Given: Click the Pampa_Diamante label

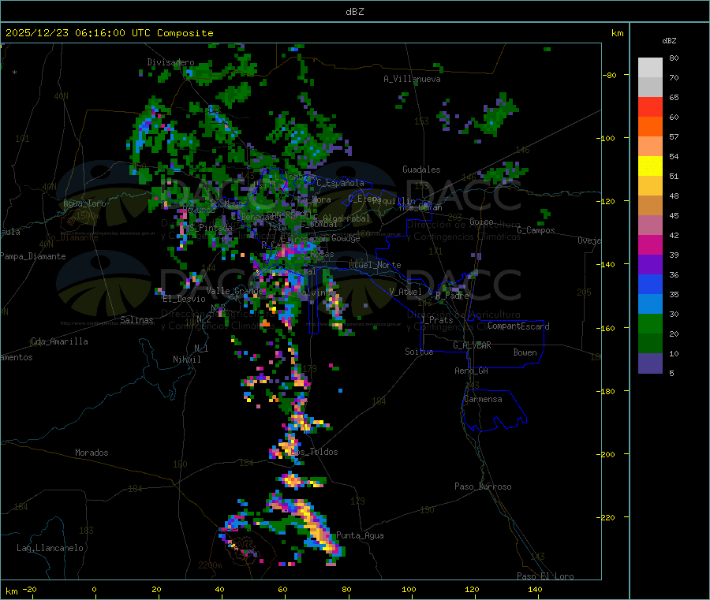Looking at the screenshot, I should click(32, 256).
